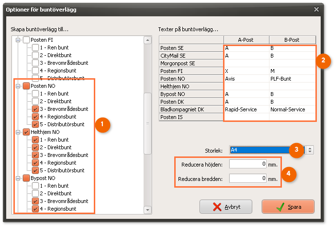Edit Posten SE B-Post cell
Screen dimensions: 336x227
click(x=292, y=48)
